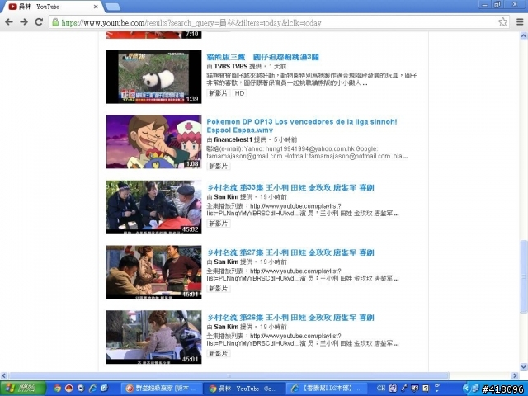The height and width of the screenshot is (396, 528).
Task: Click the vertical scrollbar up arrow
Action: click(x=524, y=35)
